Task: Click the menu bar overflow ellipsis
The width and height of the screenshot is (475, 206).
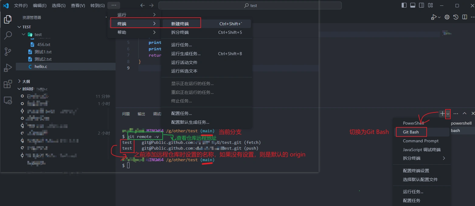Action: (114, 5)
